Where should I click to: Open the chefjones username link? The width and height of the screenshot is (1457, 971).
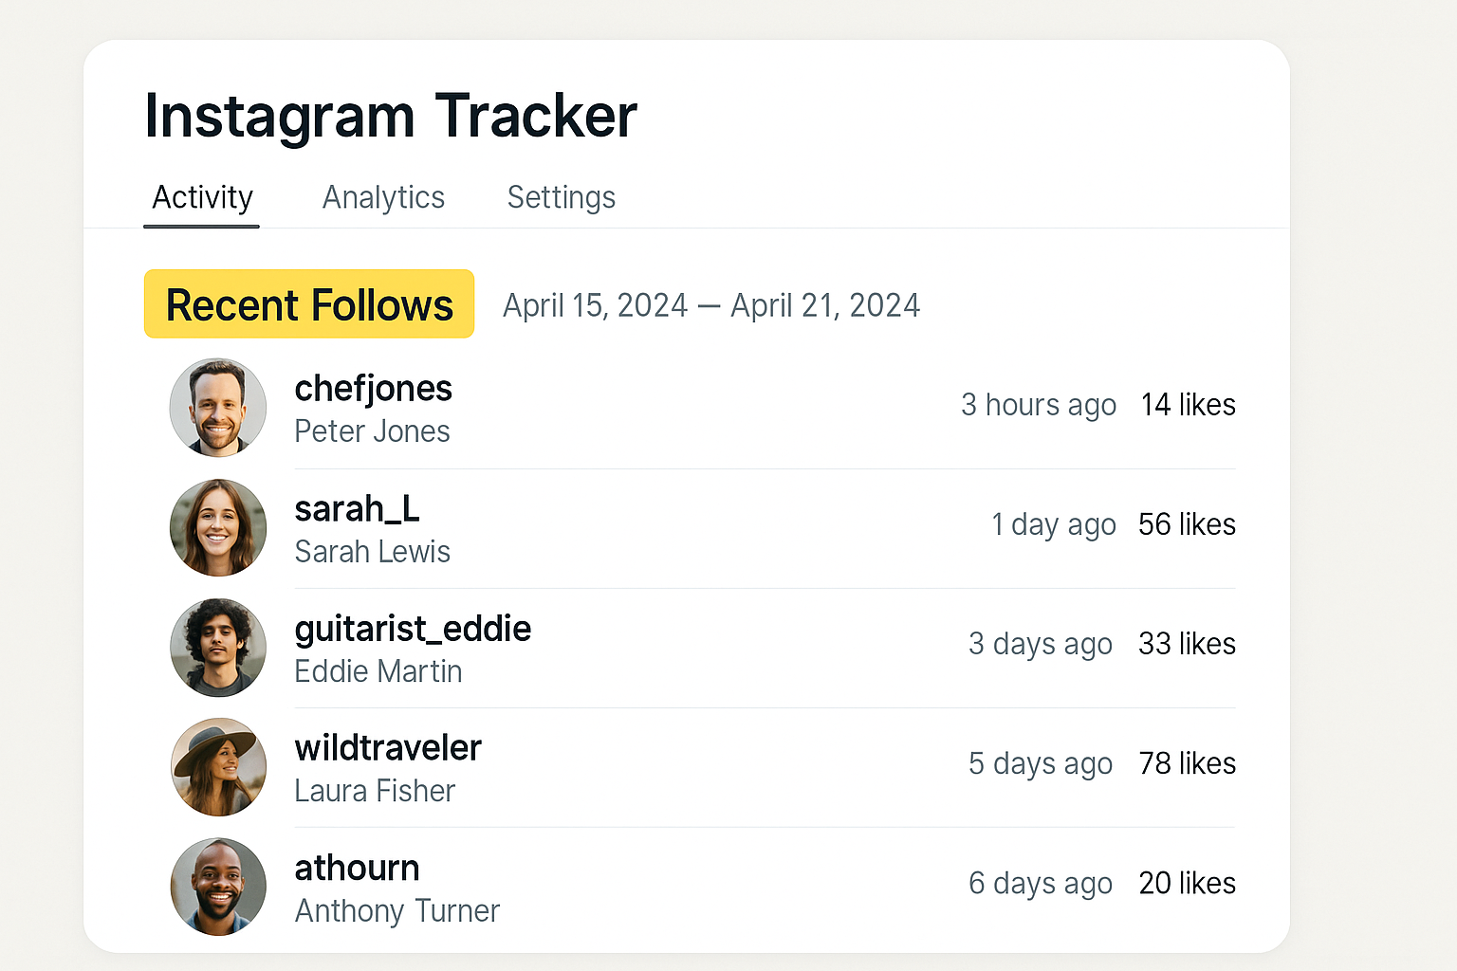(x=374, y=389)
